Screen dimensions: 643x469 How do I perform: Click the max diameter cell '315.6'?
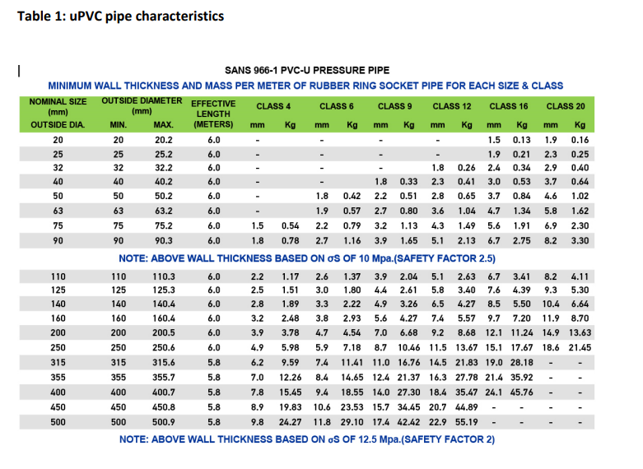[164, 362]
